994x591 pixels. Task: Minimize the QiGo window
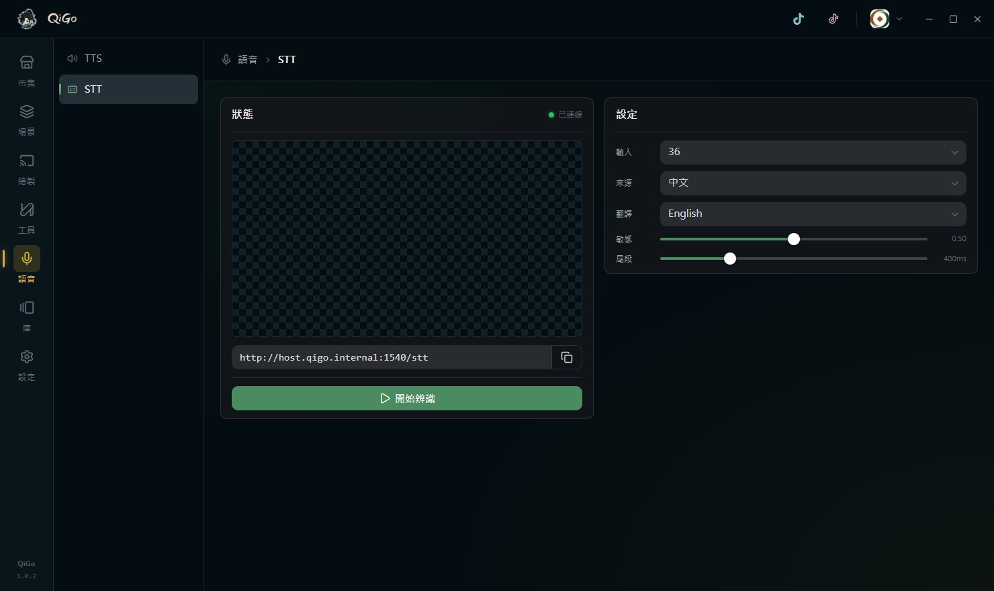click(929, 19)
